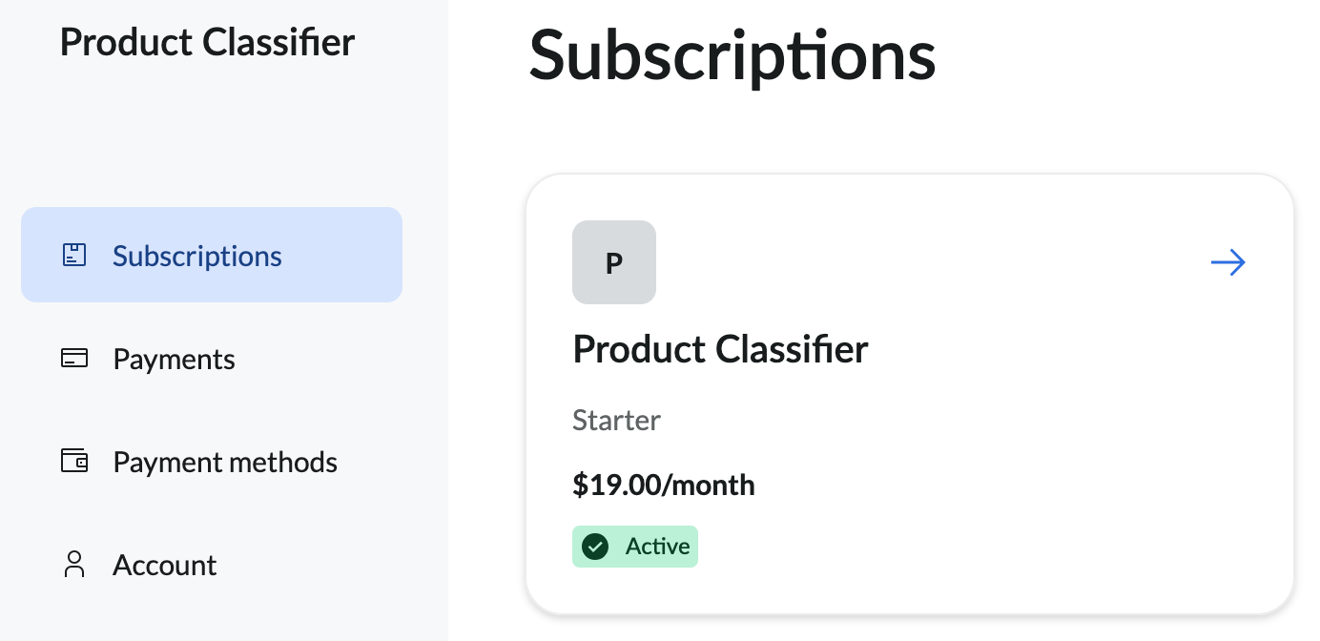The height and width of the screenshot is (641, 1320).
Task: Click the Account person icon
Action: (x=73, y=565)
